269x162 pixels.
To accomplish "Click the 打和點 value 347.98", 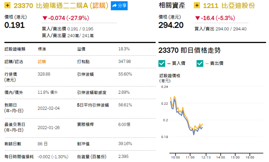I will coord(125,62).
